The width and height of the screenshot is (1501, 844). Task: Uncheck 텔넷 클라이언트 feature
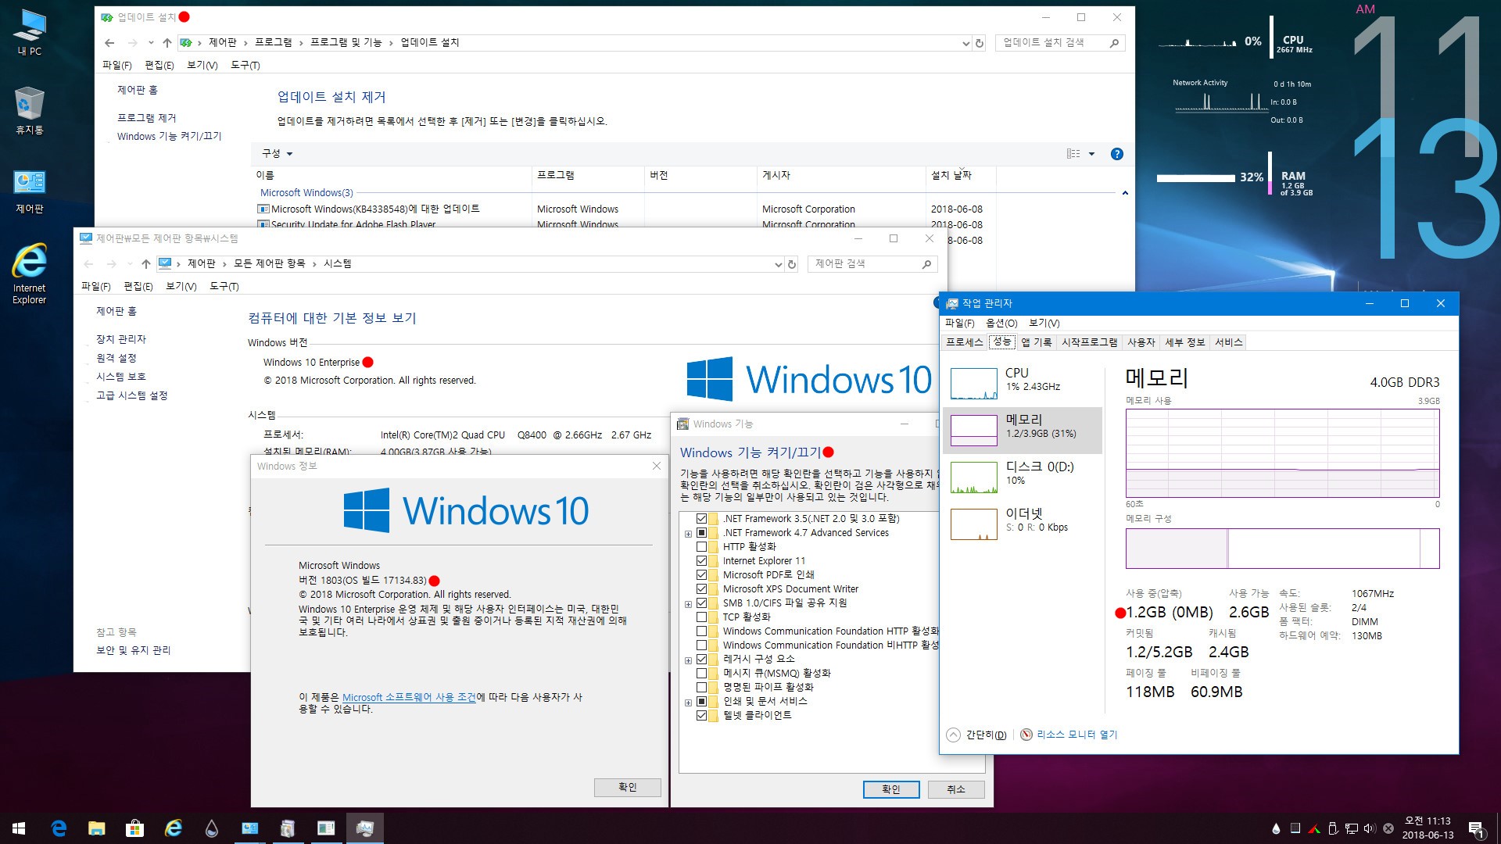tap(701, 716)
